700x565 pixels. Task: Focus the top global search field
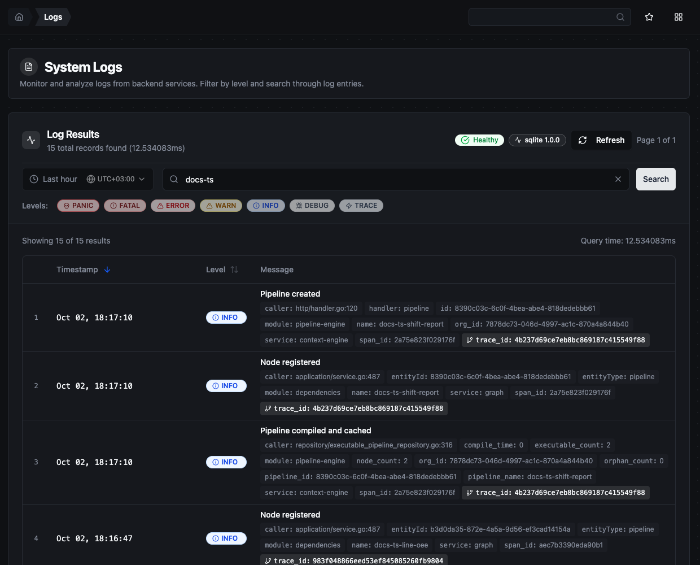click(549, 17)
